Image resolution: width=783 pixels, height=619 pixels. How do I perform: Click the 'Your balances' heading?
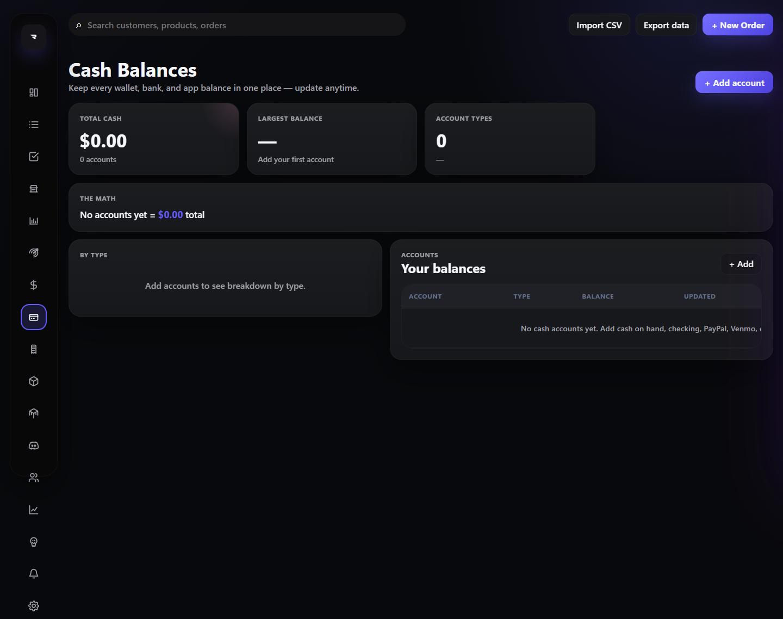[x=443, y=269]
